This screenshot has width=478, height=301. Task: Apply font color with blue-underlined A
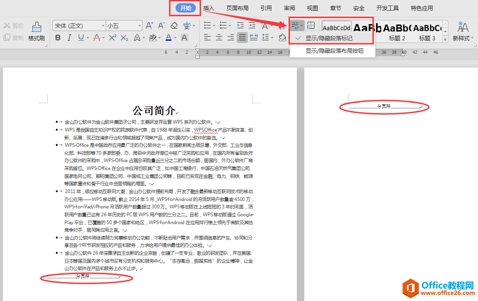[x=169, y=38]
